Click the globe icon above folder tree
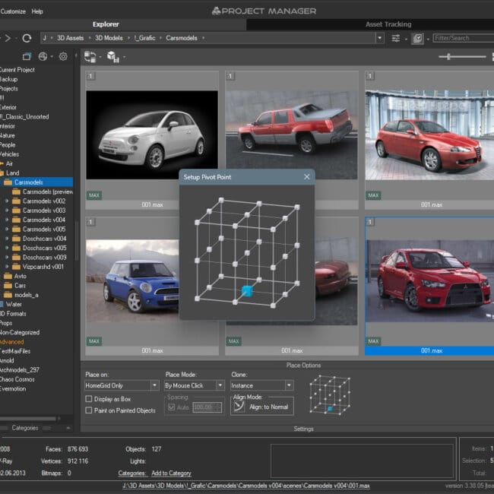494x494 pixels. 44,56
